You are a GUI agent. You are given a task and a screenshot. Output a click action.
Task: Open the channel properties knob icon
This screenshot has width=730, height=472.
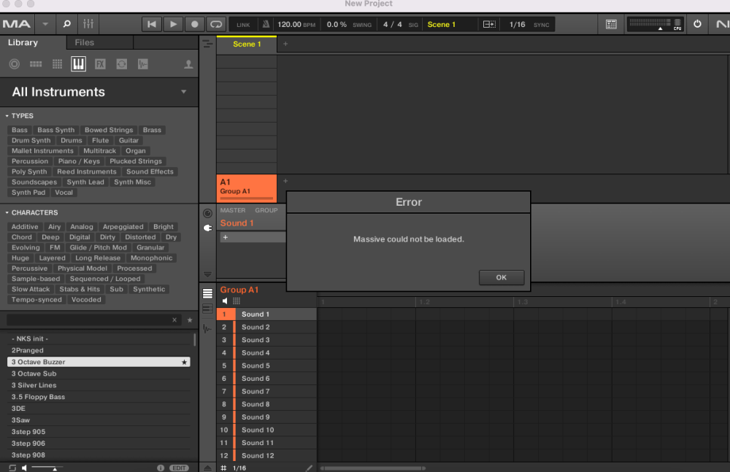pos(207,213)
